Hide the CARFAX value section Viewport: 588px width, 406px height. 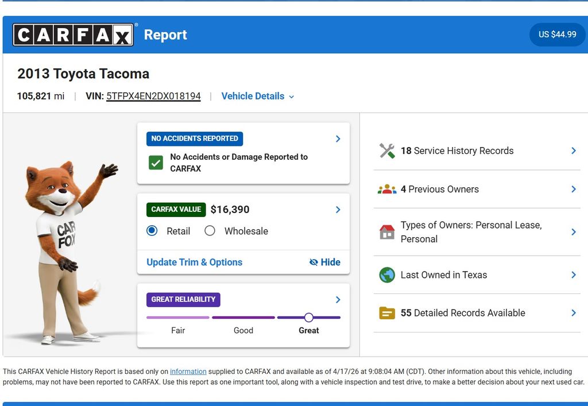(324, 262)
